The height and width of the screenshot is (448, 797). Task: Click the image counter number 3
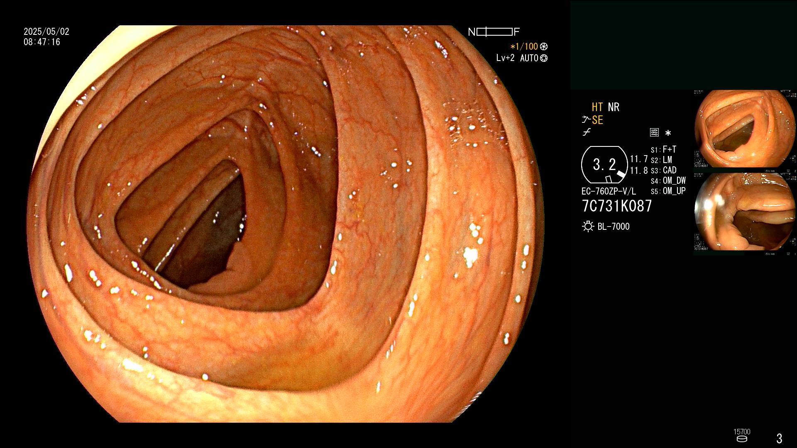(779, 438)
